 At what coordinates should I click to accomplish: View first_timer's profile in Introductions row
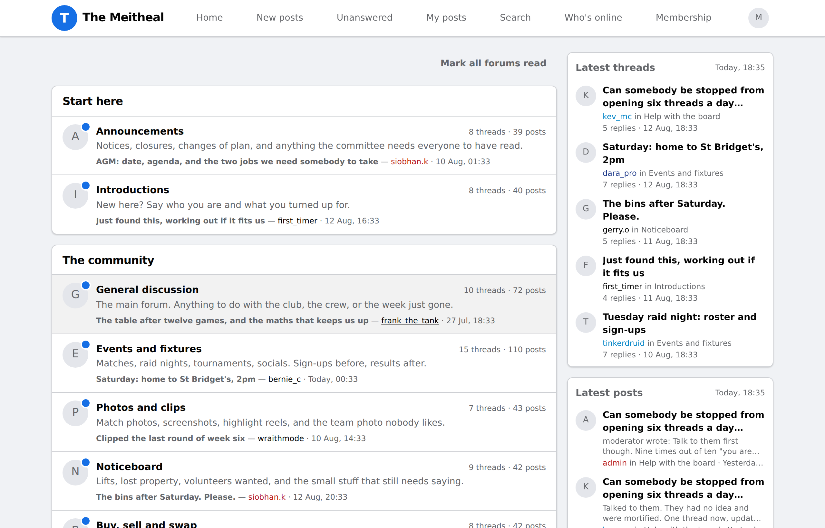click(297, 221)
